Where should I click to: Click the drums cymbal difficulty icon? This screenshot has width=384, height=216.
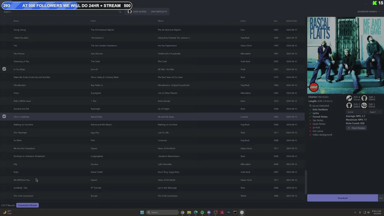(364, 105)
